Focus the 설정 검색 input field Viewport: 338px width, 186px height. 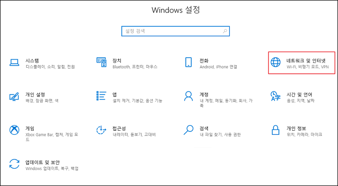[175, 31]
